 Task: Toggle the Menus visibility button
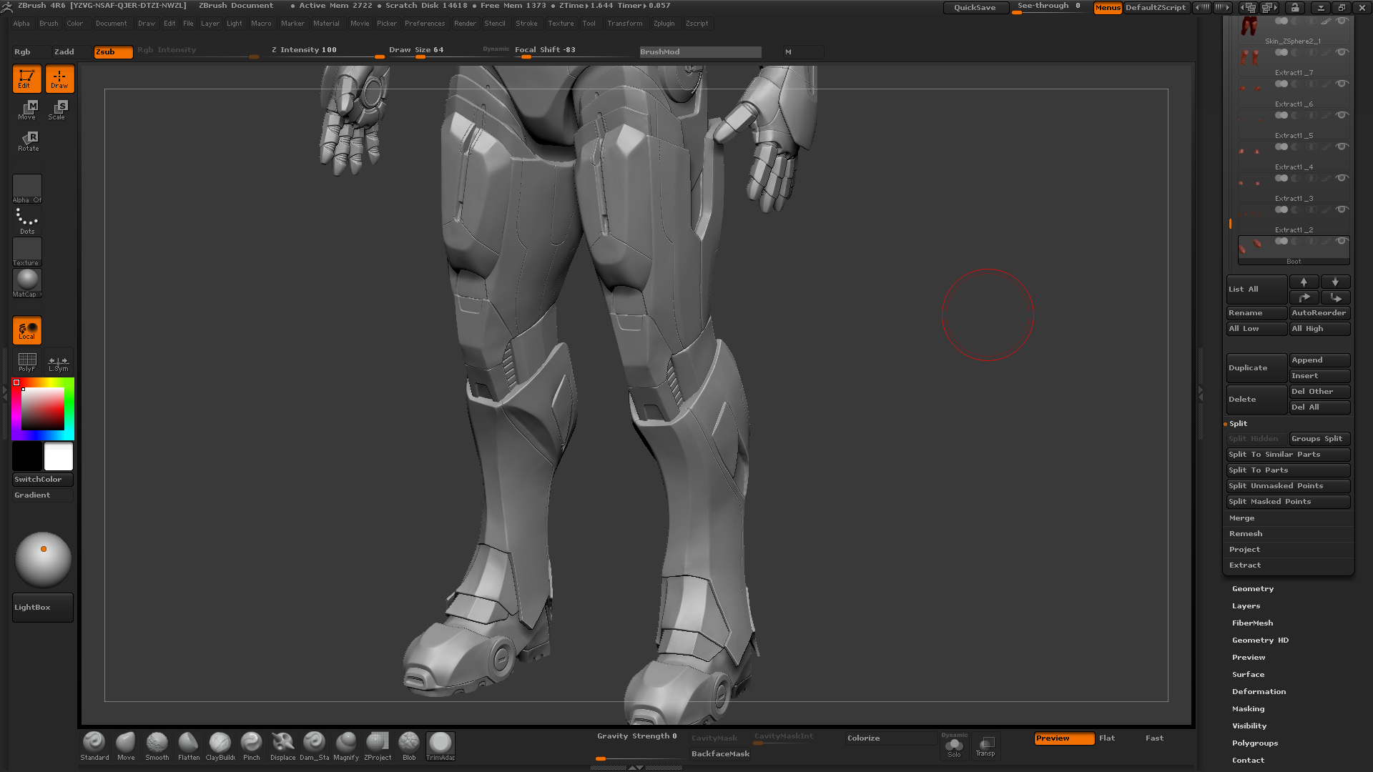pyautogui.click(x=1108, y=7)
